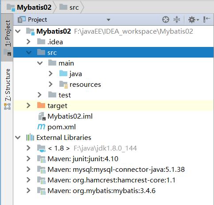Expand the Maven junit:junit:4.10 library
This screenshot has height=205, width=214.
point(28,159)
